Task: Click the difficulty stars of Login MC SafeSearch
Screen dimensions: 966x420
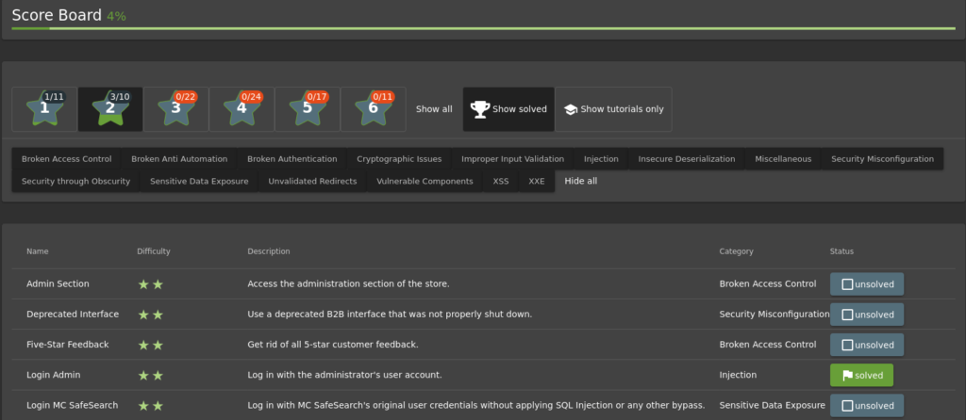Action: tap(150, 406)
